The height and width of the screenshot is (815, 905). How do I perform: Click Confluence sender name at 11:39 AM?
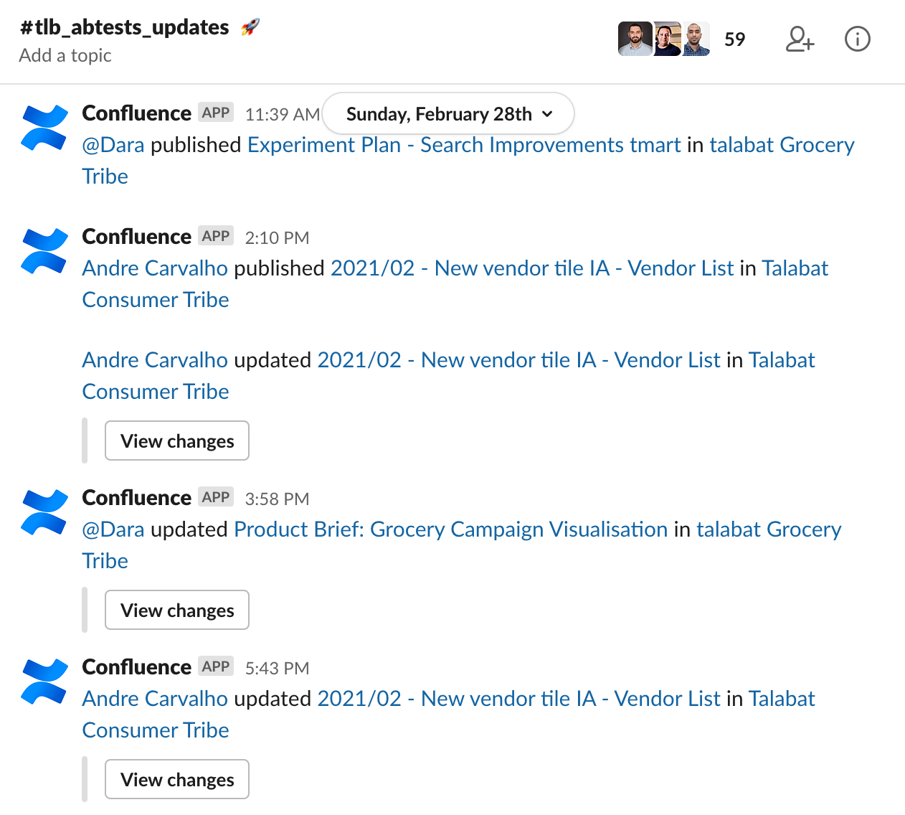(x=137, y=113)
